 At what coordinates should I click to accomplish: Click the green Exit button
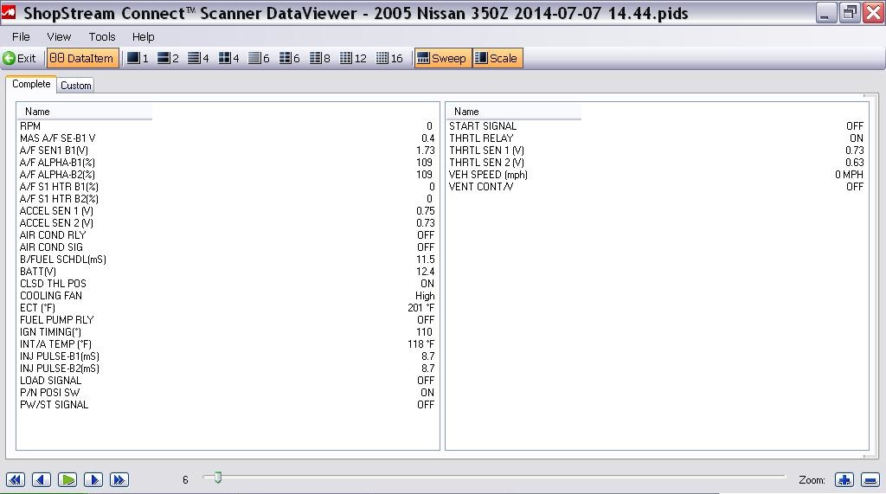tap(19, 58)
